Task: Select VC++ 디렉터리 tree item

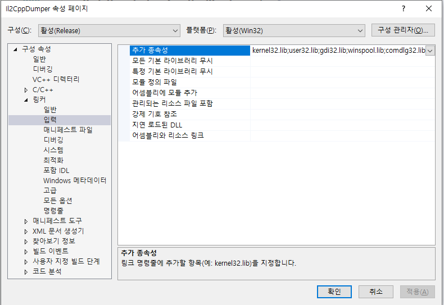Action: (x=56, y=79)
